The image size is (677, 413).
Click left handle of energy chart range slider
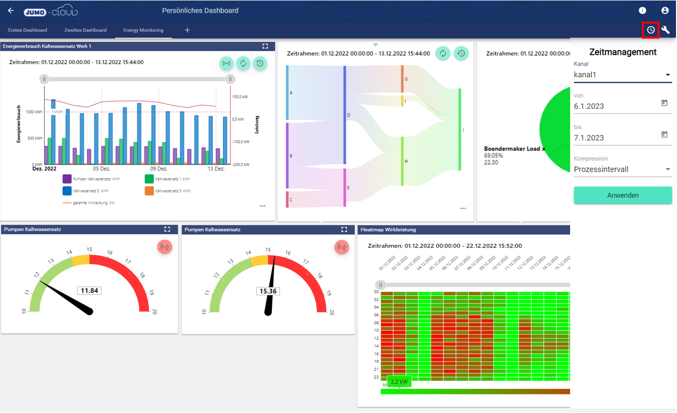[44, 79]
